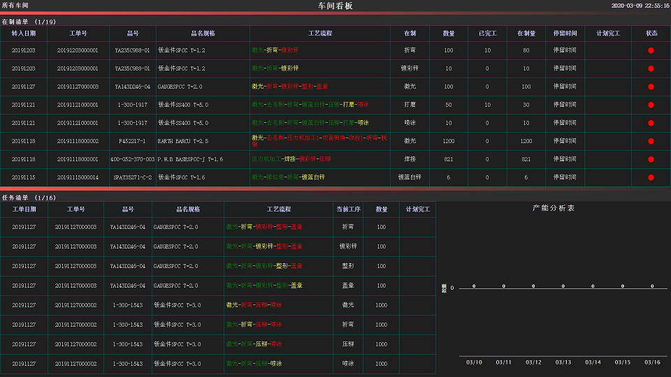Click red status dot in YA235C988-01 镀彩锌 row
Viewport: 671px width, 377px height.
tap(651, 68)
